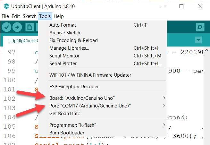The width and height of the screenshot is (210, 145).
Task: Close the Arduino window
Action: coord(200,6)
